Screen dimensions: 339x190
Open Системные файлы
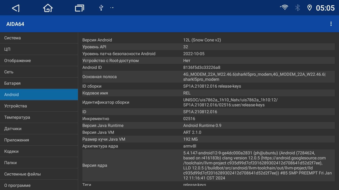39,174
